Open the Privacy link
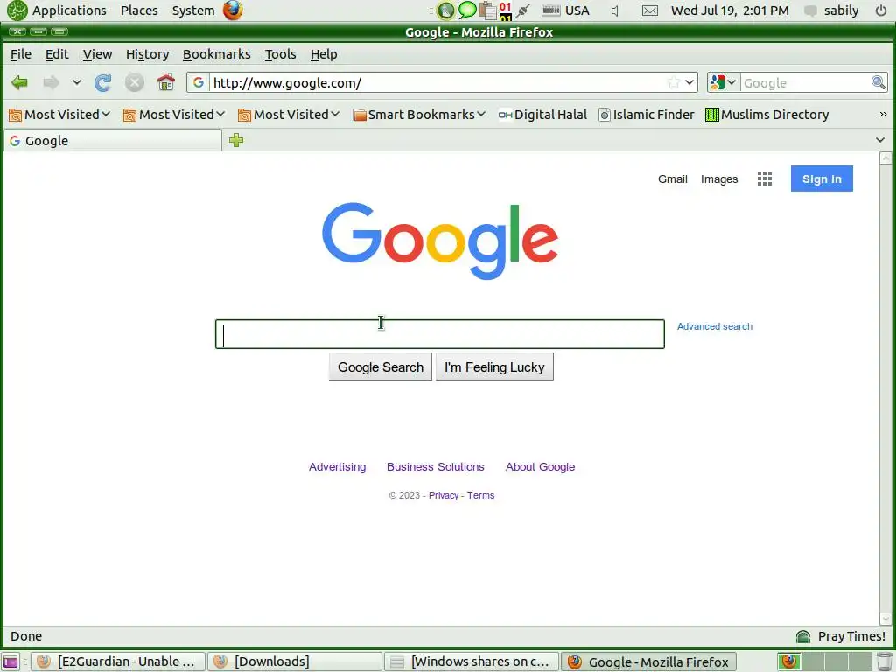The height and width of the screenshot is (672, 896). pyautogui.click(x=444, y=495)
